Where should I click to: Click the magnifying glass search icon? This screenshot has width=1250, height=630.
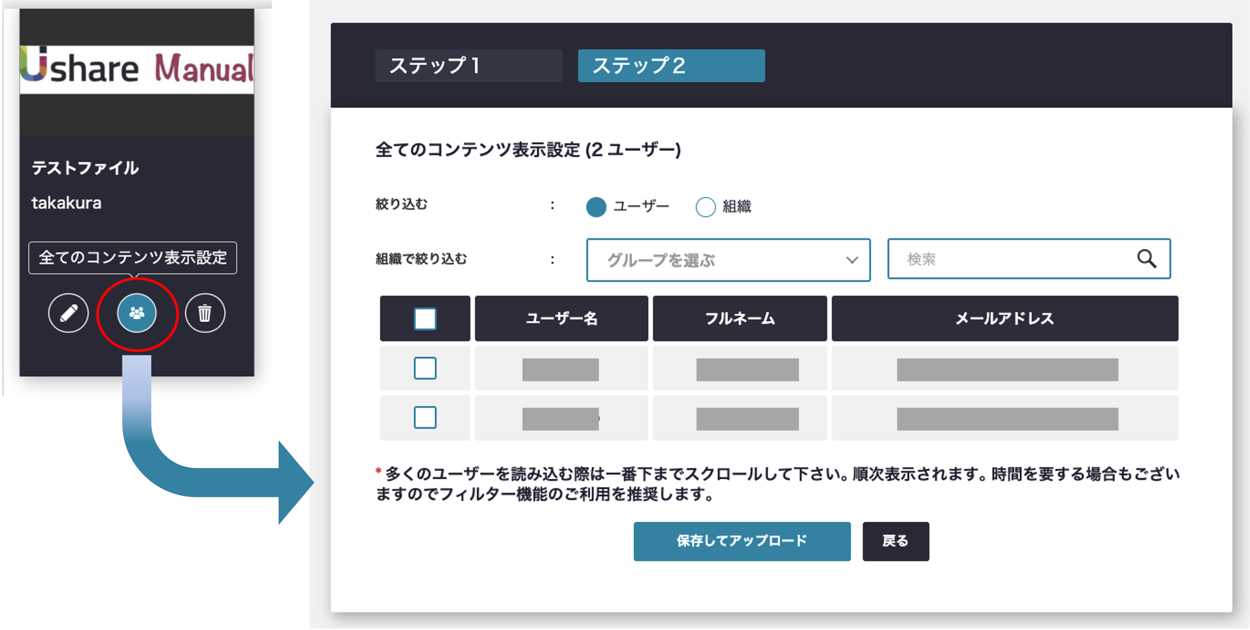1146,259
